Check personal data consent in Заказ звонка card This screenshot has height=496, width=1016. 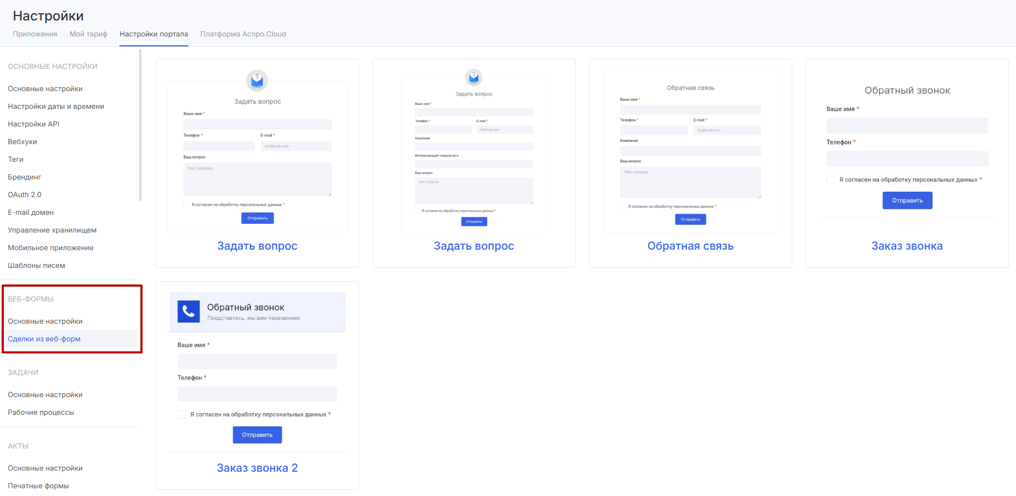point(830,180)
